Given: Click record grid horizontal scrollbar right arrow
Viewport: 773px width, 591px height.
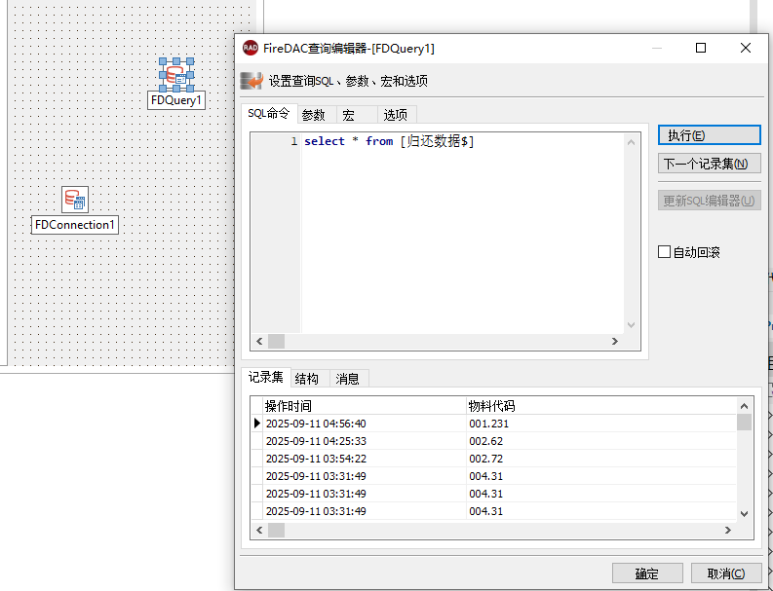Looking at the screenshot, I should 727,531.
